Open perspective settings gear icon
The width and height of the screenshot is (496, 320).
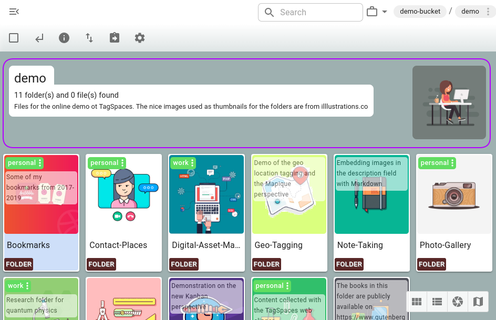(139, 38)
